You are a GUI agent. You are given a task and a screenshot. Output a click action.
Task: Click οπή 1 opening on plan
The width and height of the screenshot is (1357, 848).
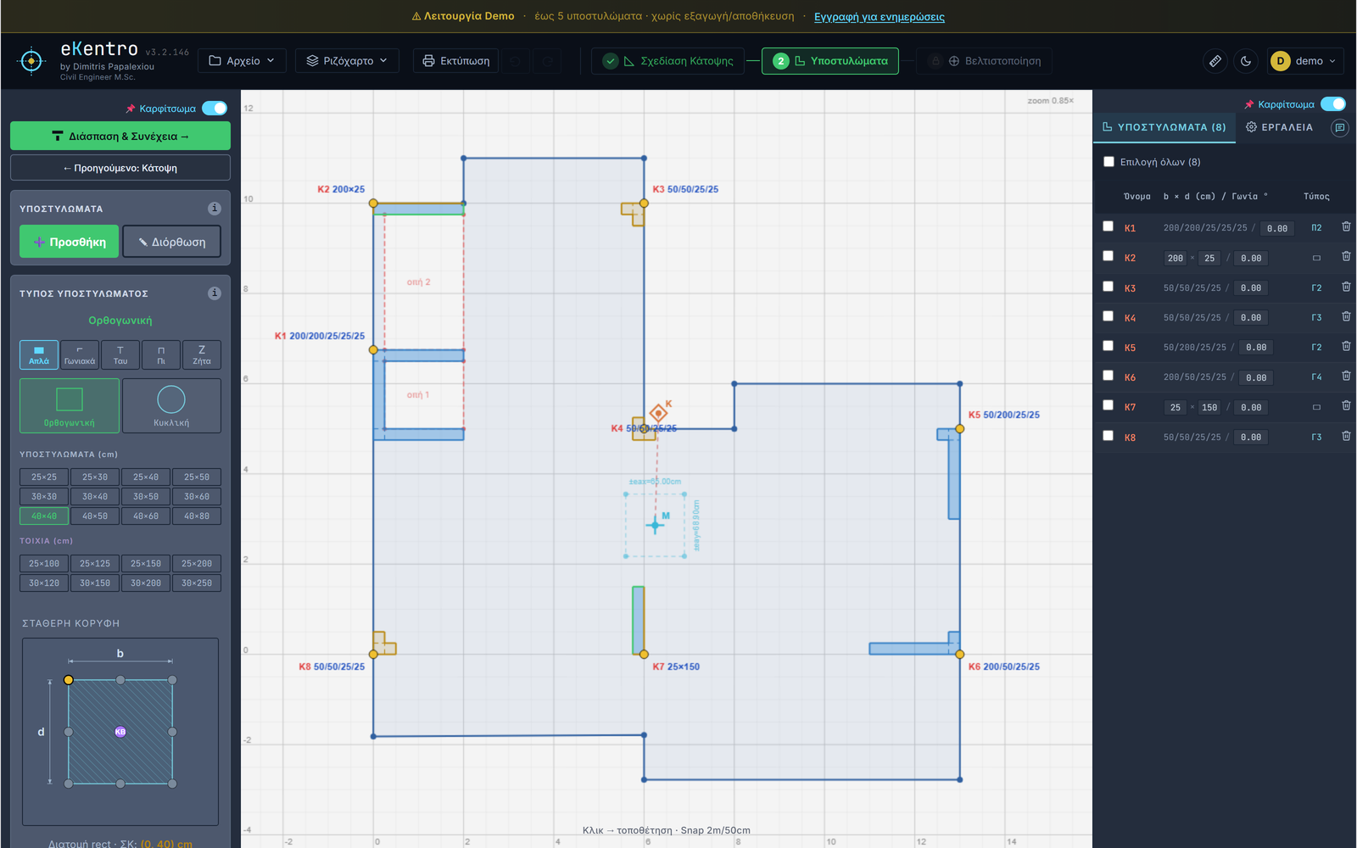coord(418,395)
